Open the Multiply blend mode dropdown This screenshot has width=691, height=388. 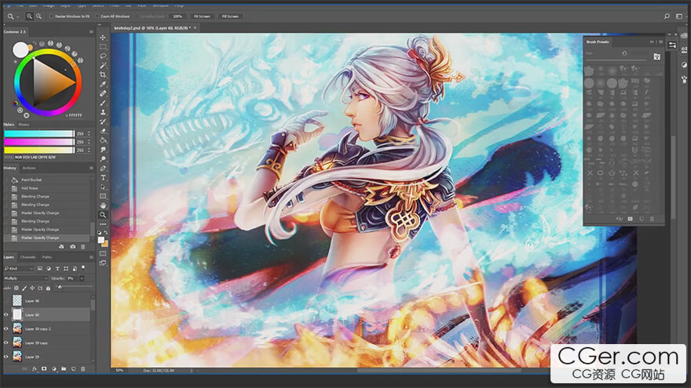pos(26,278)
